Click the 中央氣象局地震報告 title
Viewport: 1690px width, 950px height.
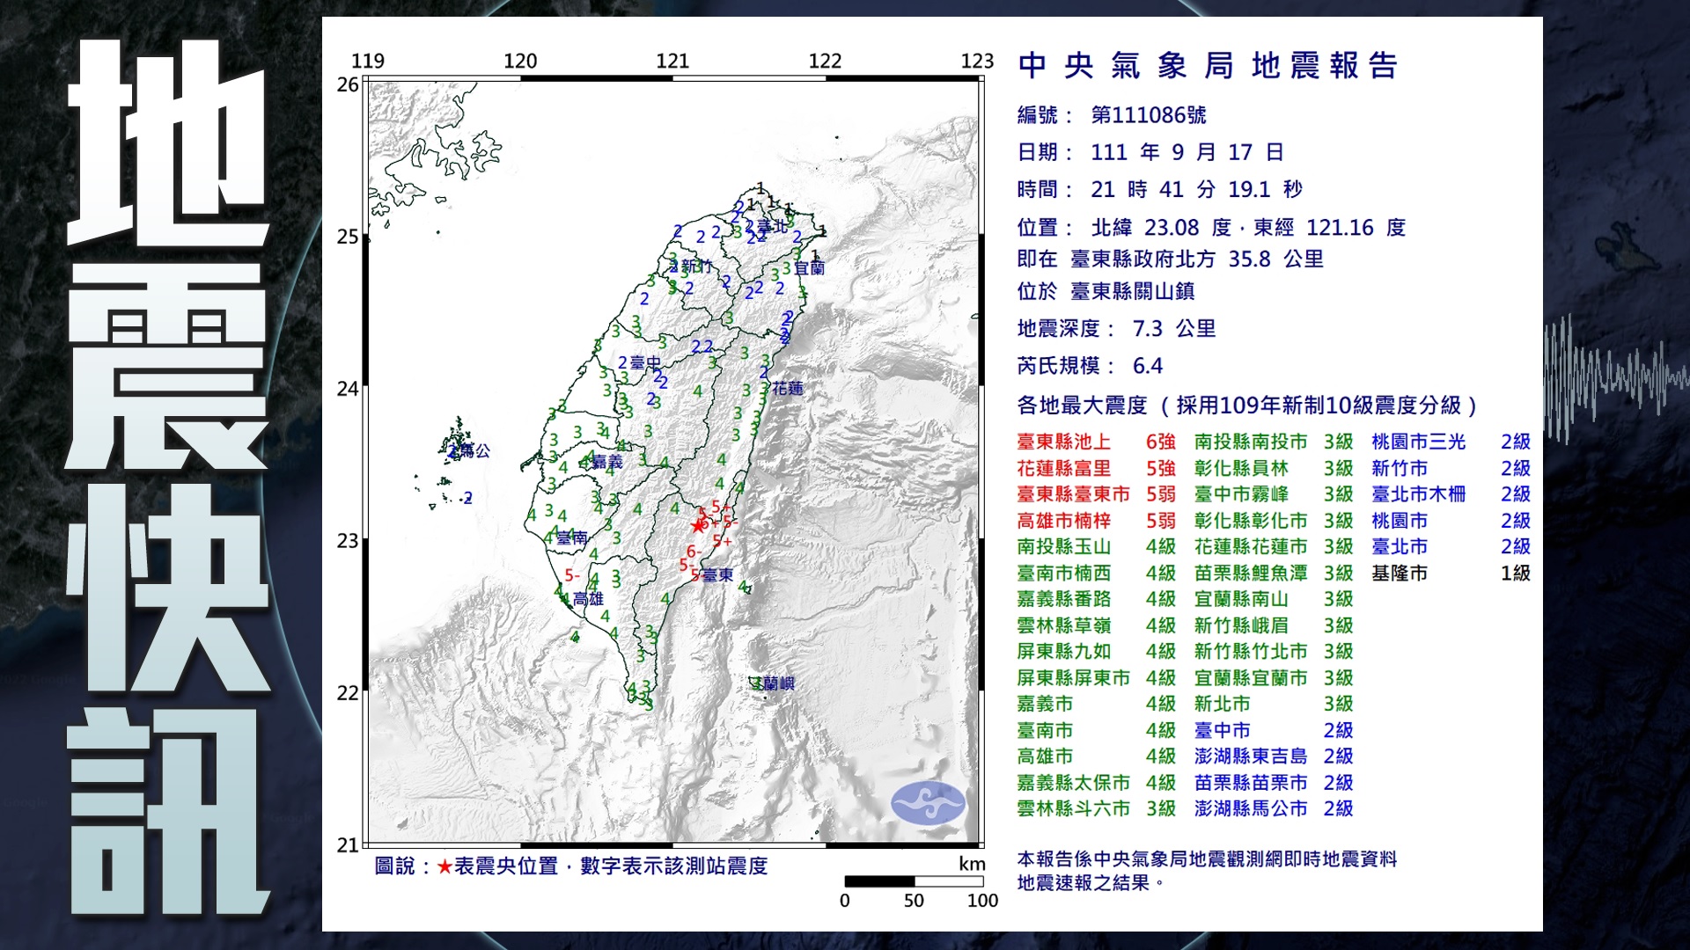click(x=1208, y=66)
